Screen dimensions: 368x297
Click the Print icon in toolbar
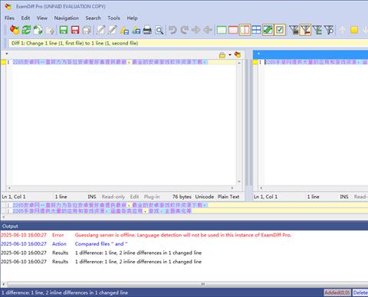click(147, 31)
